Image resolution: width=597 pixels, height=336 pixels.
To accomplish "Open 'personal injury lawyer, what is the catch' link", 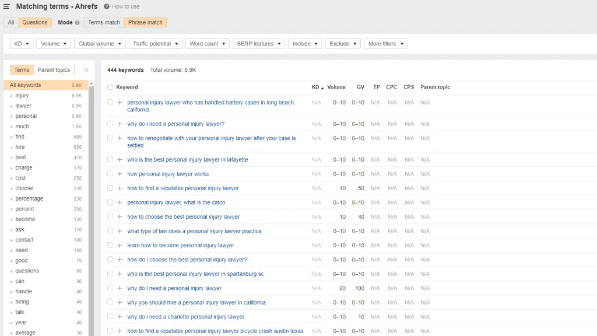I will [176, 202].
